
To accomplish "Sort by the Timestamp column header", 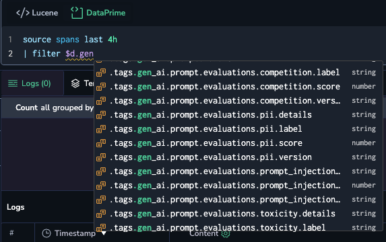I will [x=74, y=233].
